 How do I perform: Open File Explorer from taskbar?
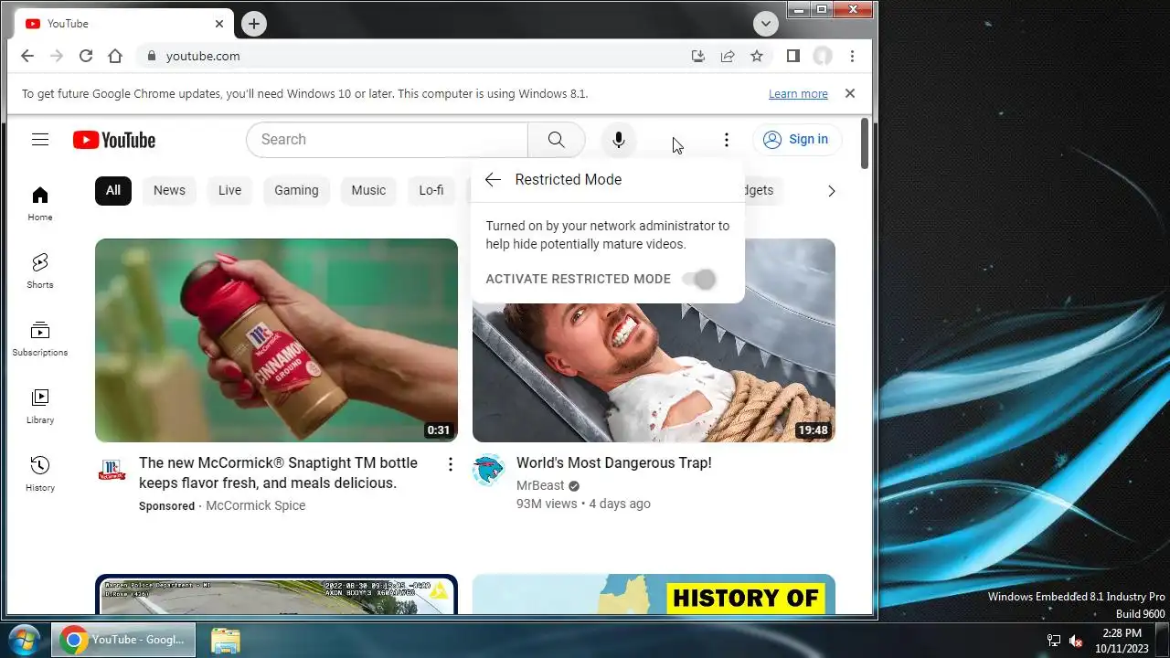click(x=226, y=641)
